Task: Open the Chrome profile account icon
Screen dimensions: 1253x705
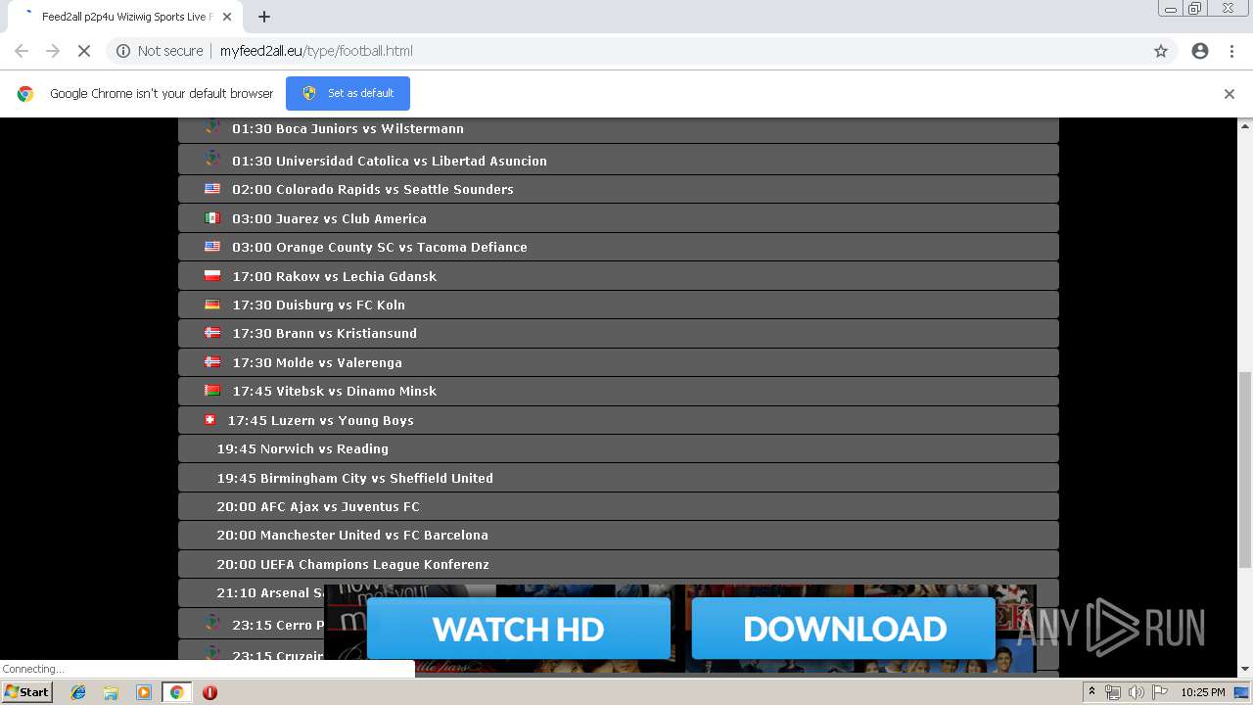Action: [1200, 51]
